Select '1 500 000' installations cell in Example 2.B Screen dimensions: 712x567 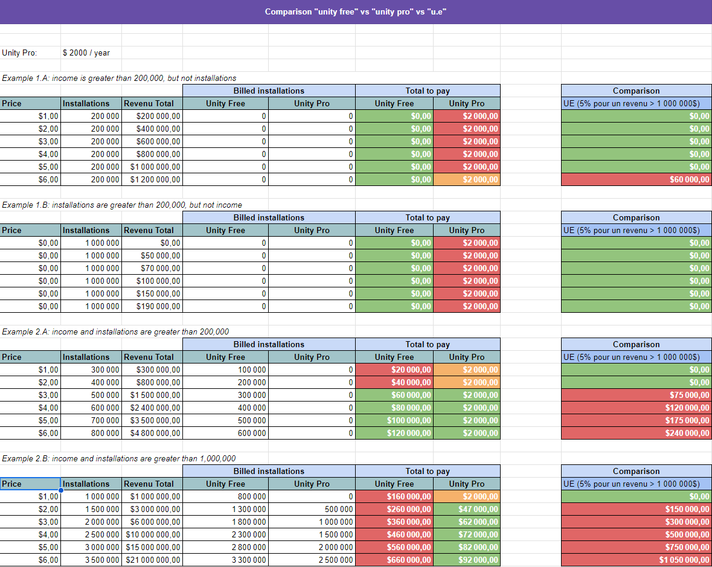[x=91, y=510]
